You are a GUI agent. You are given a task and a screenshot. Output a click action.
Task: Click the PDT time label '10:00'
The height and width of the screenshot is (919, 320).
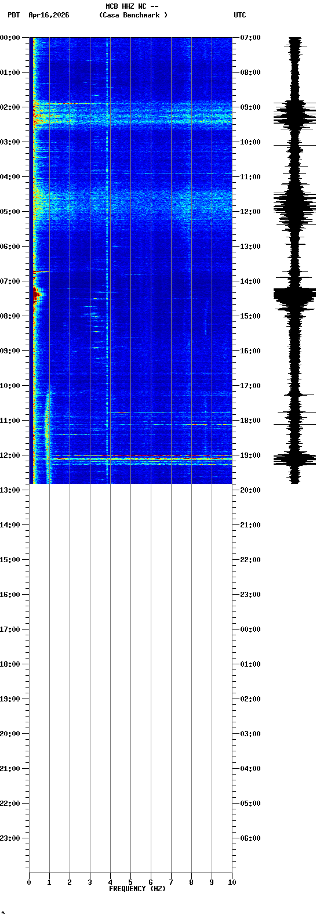pos(10,386)
